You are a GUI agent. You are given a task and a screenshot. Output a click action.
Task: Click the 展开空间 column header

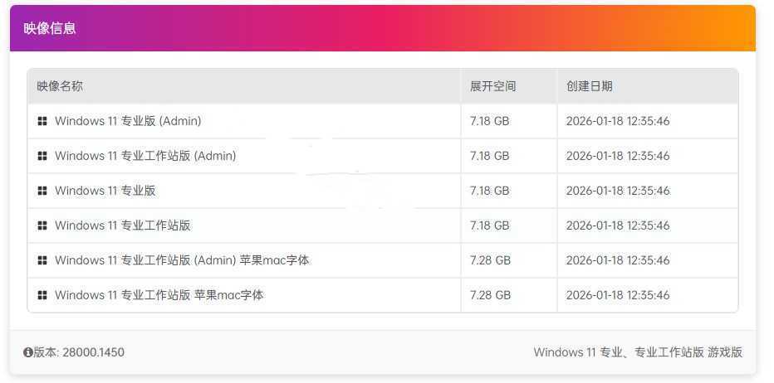[492, 86]
